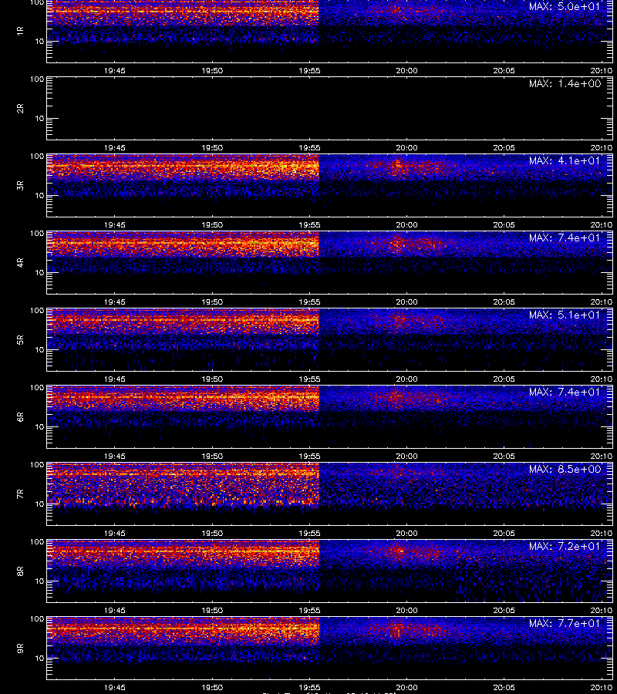Click the 20:05 time label below panel 2R
Screen dimensions: 617x694
504,148
